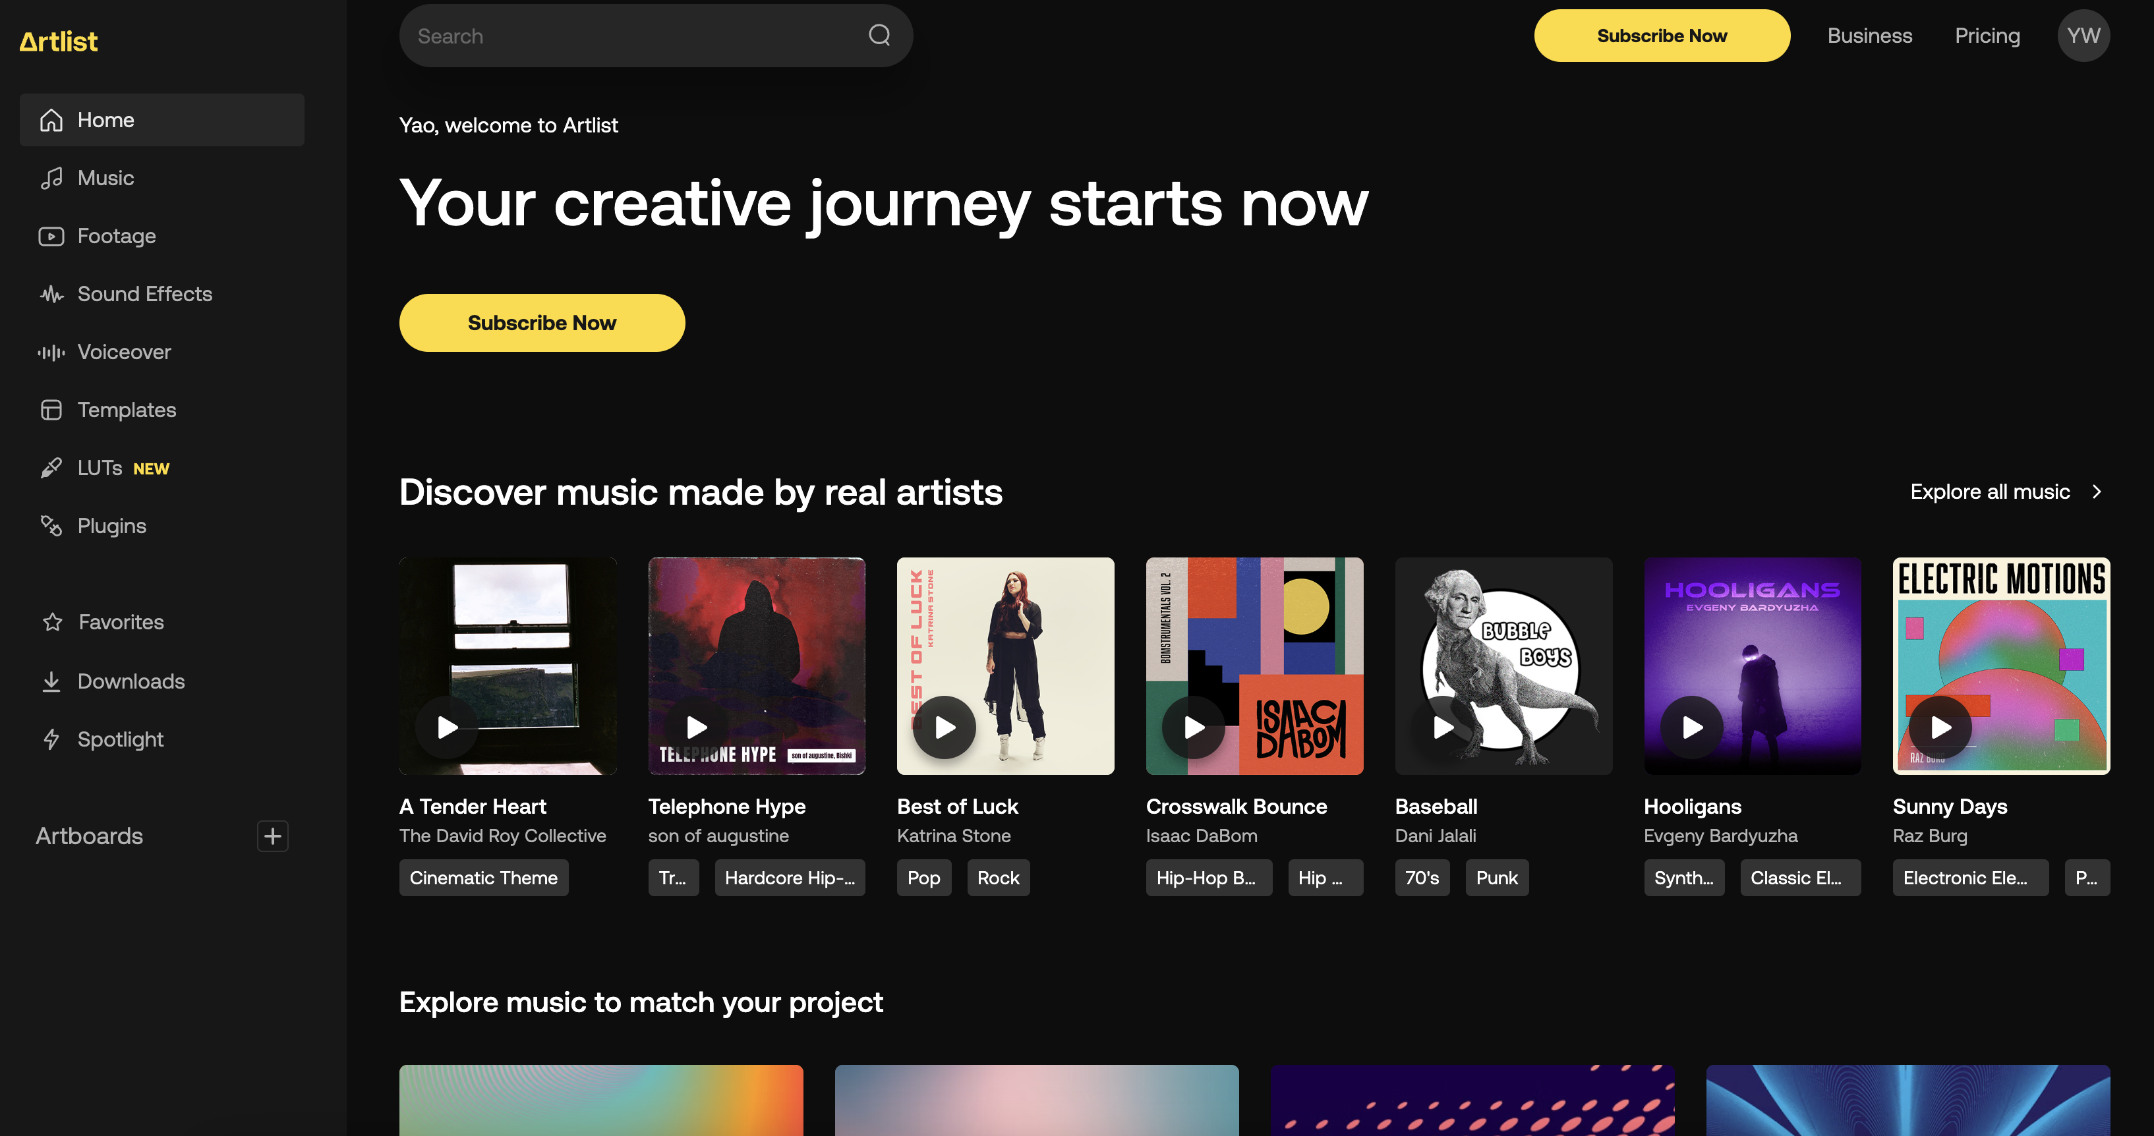Play A Tender Heart track
The width and height of the screenshot is (2154, 1136).
(446, 726)
